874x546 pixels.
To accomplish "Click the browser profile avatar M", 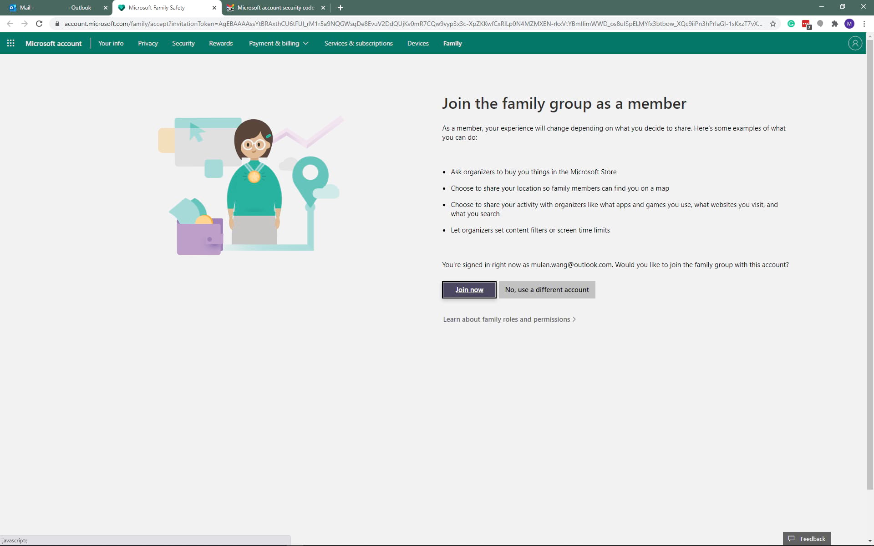I will click(849, 24).
